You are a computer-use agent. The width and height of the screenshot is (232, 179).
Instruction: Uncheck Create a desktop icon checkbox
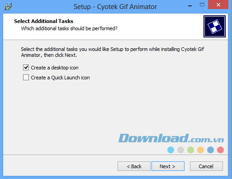click(x=26, y=68)
